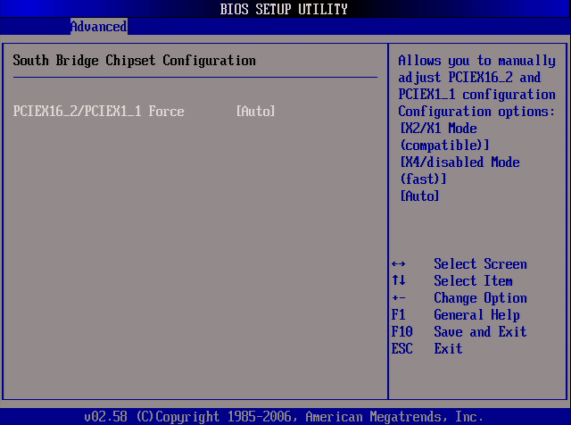Image resolution: width=571 pixels, height=425 pixels.
Task: Click the Change Option label
Action: tap(480, 298)
